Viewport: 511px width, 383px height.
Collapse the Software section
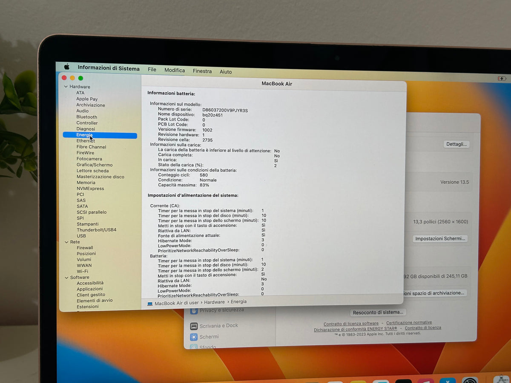(66, 277)
